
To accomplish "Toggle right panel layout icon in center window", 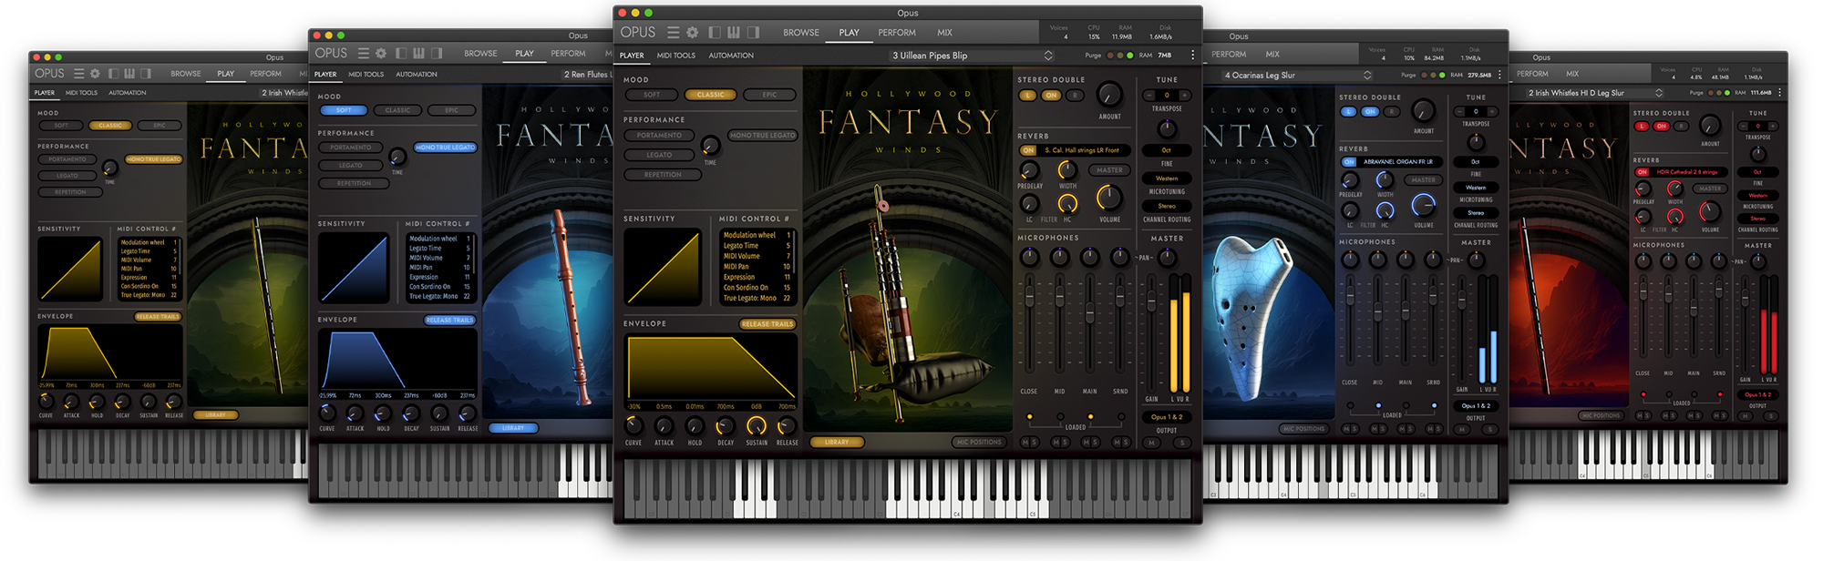I will point(753,33).
